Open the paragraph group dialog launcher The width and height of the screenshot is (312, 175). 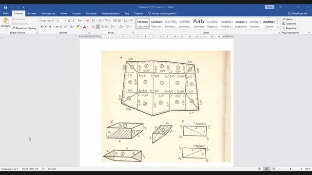[x=133, y=33]
